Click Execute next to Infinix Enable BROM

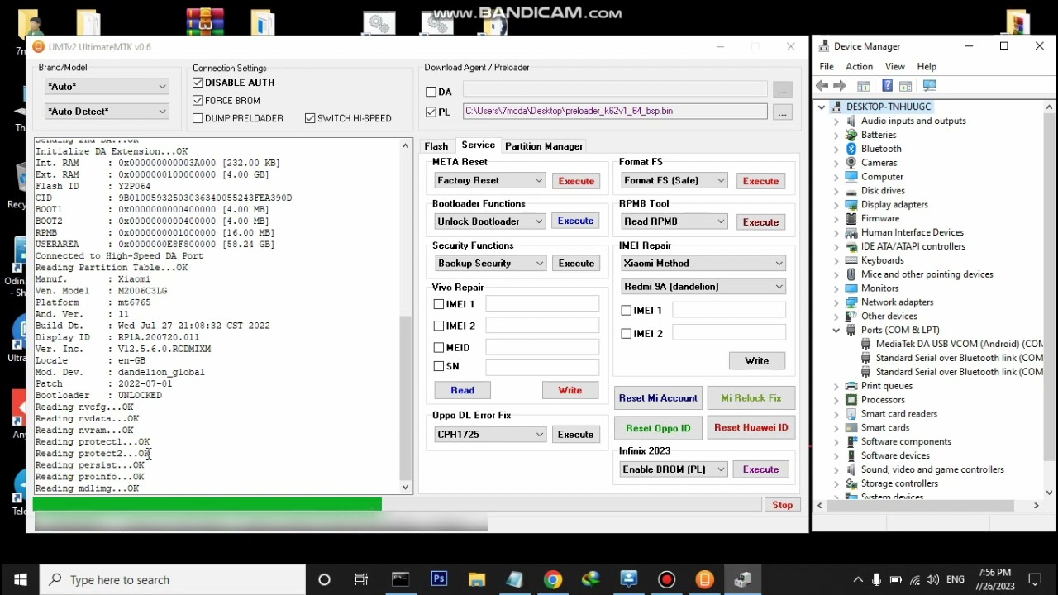click(x=760, y=469)
